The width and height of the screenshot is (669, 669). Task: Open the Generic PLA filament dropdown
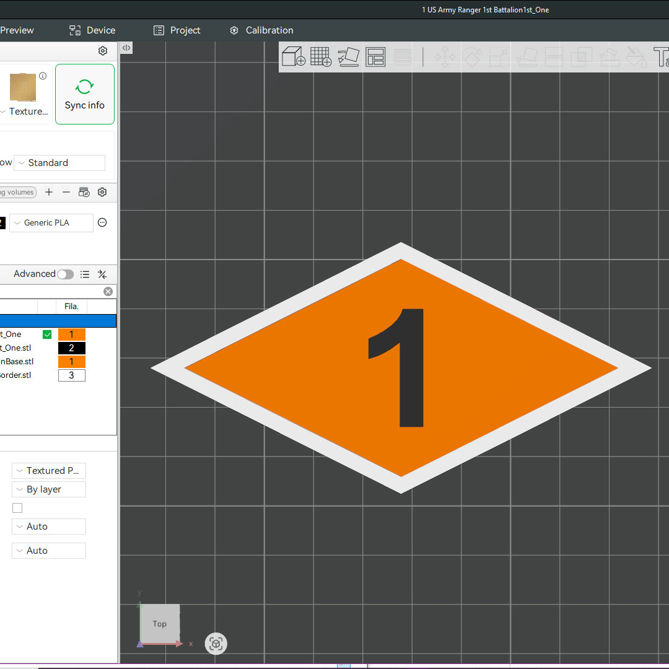pyautogui.click(x=51, y=223)
